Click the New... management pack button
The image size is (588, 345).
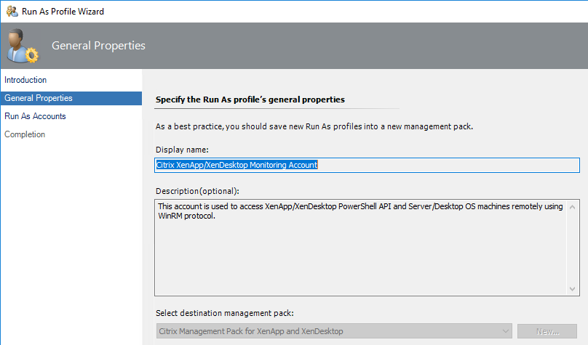coord(547,331)
